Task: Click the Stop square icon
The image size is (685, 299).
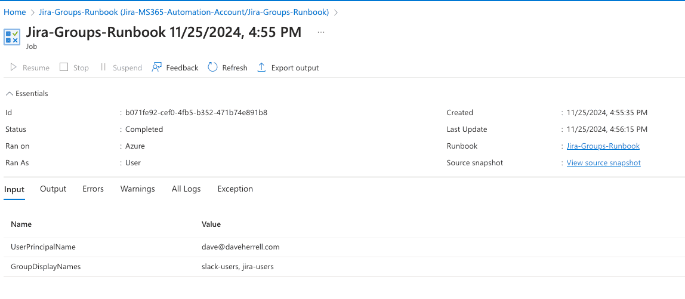Action: point(64,67)
